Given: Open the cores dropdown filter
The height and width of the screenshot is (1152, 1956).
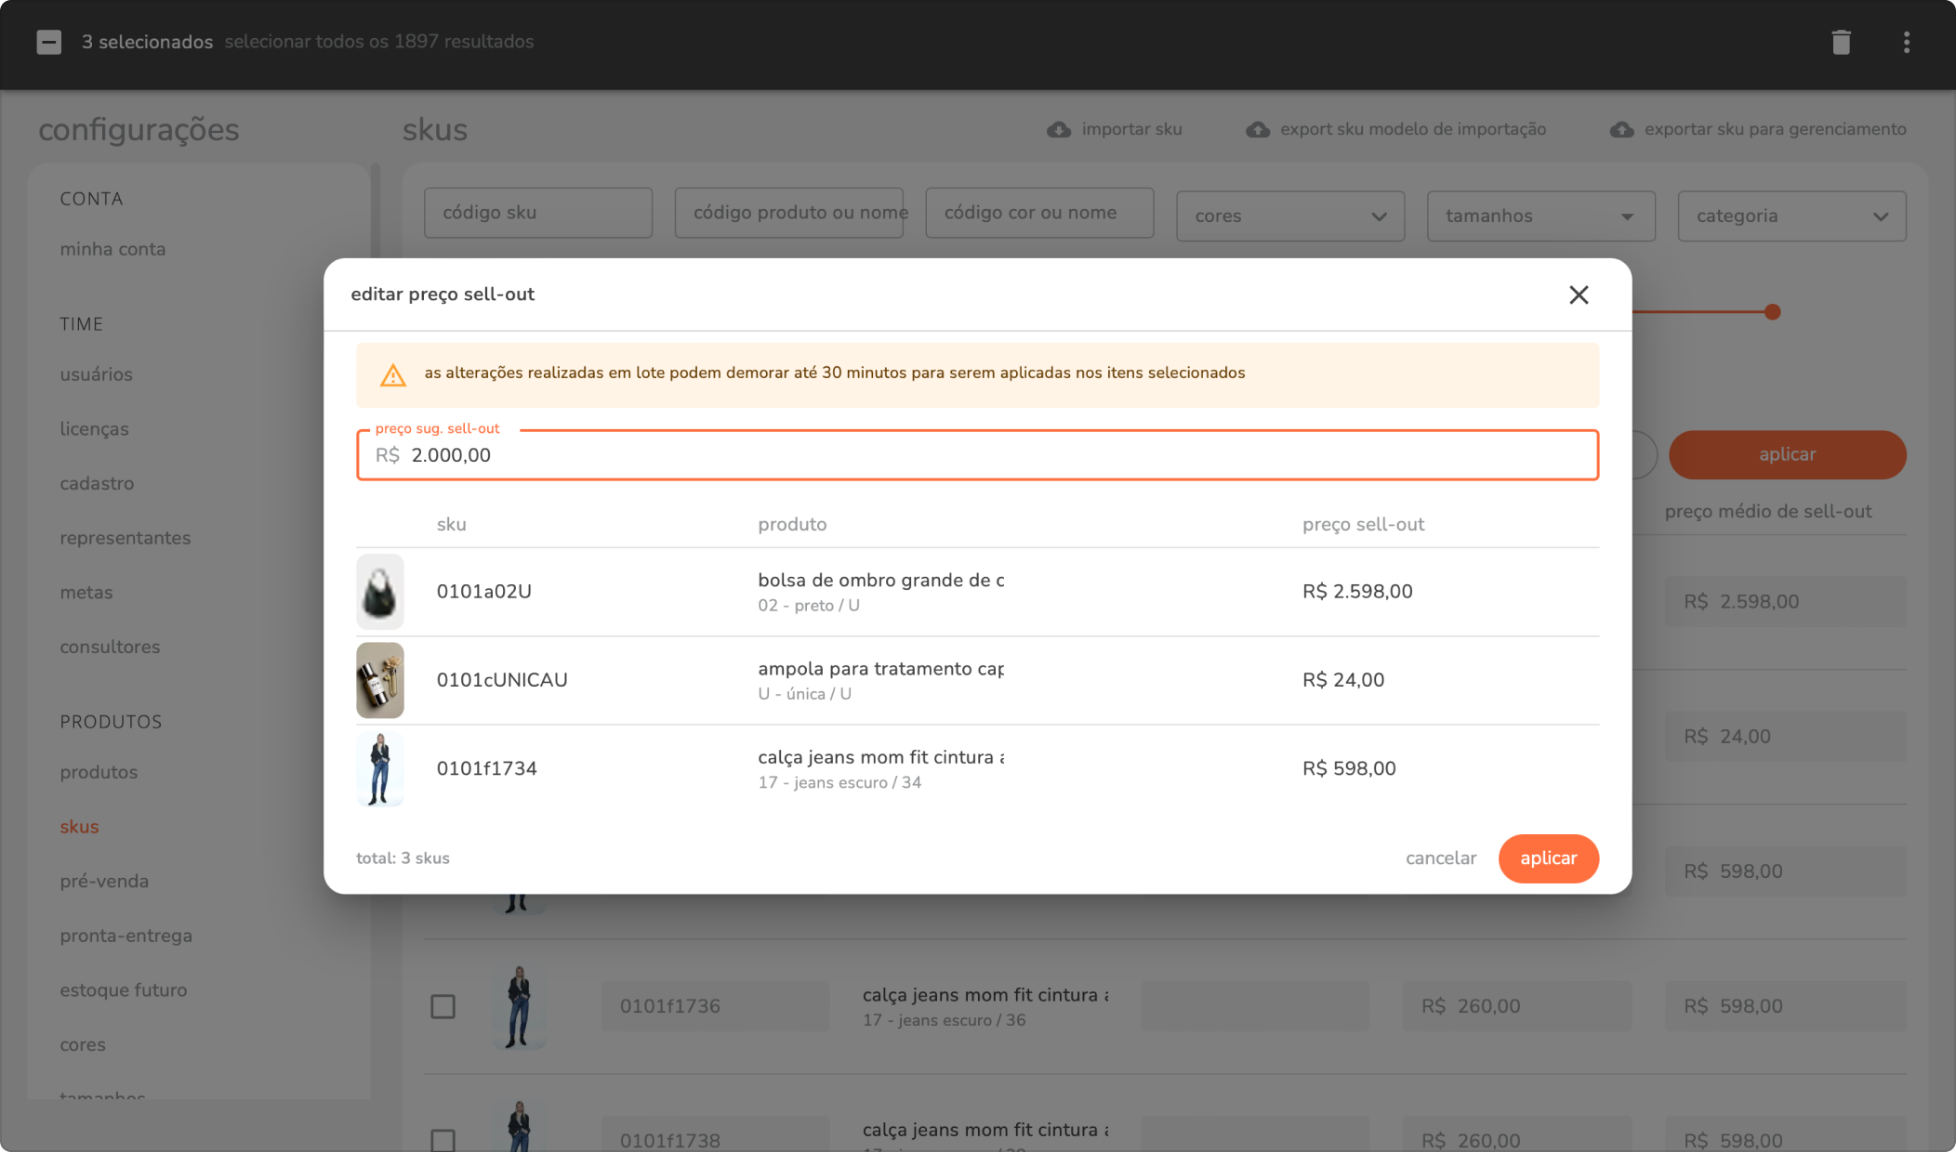Looking at the screenshot, I should pos(1289,216).
